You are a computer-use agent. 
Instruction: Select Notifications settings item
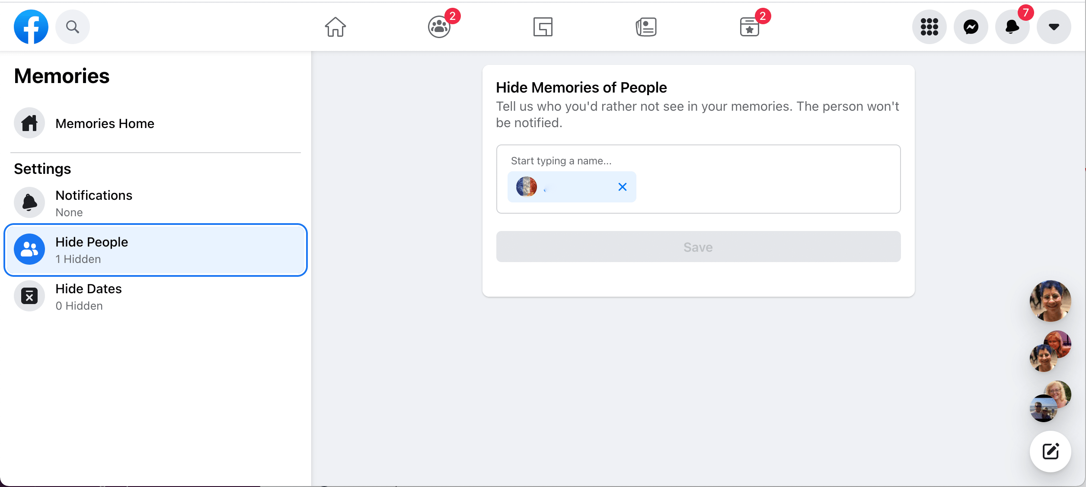tap(94, 203)
